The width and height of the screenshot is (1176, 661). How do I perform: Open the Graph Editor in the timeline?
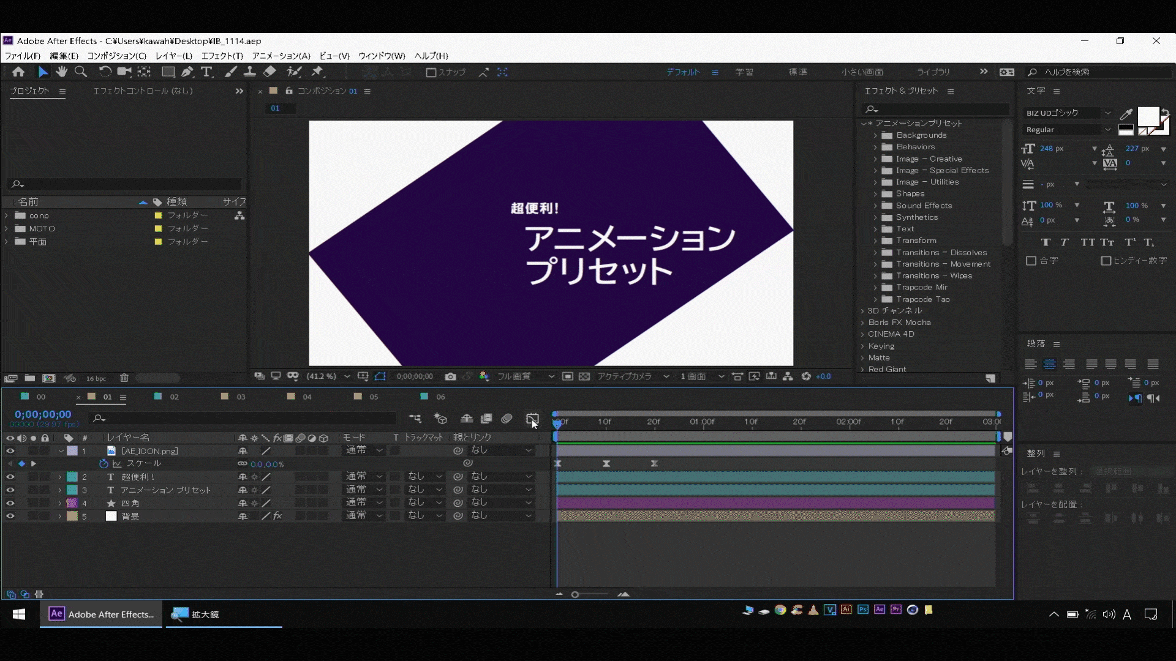[531, 419]
